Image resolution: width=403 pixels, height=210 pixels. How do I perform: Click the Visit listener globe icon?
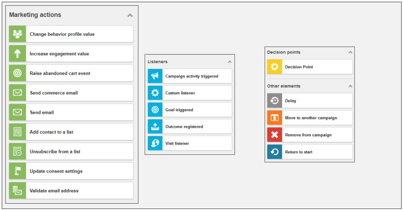click(155, 143)
